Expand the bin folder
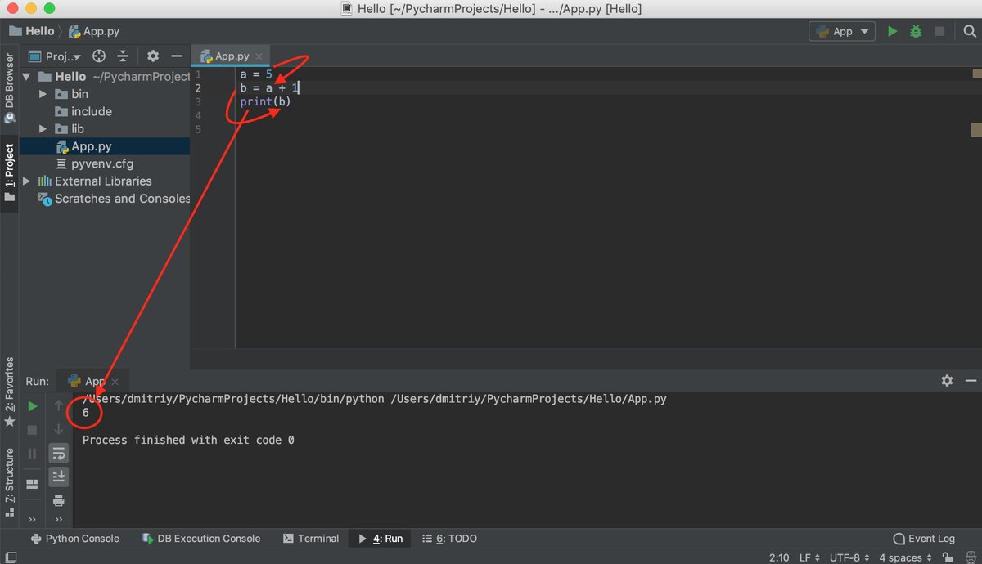Viewport: 982px width, 564px height. click(43, 94)
